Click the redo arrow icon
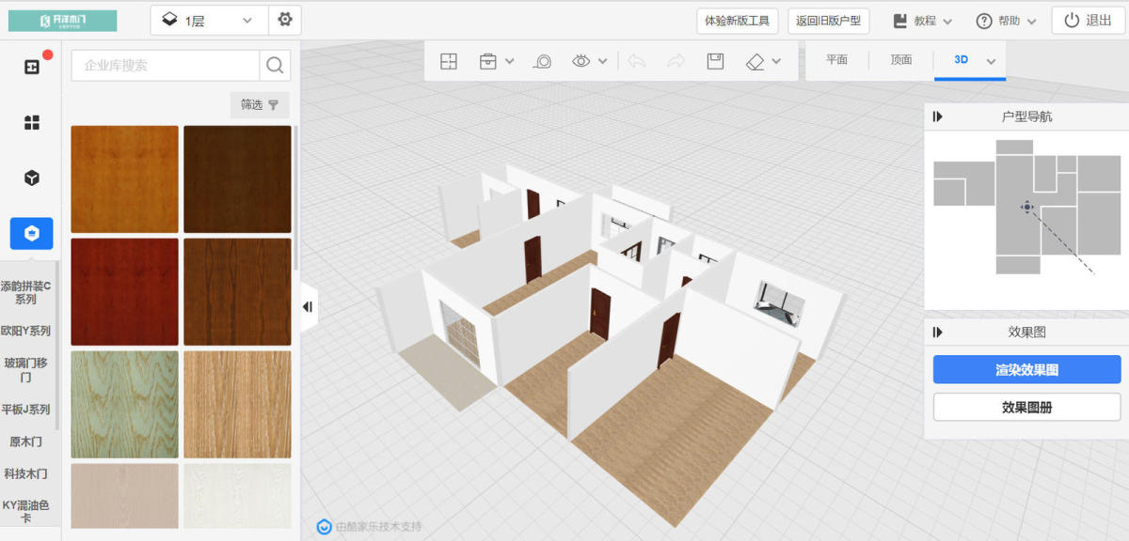The width and height of the screenshot is (1129, 541). click(676, 61)
